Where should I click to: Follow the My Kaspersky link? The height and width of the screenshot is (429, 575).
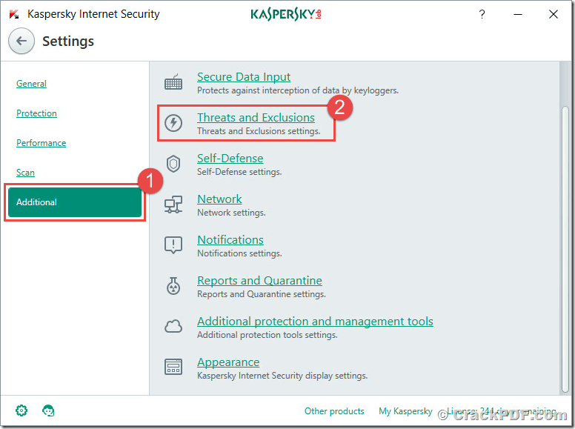405,411
